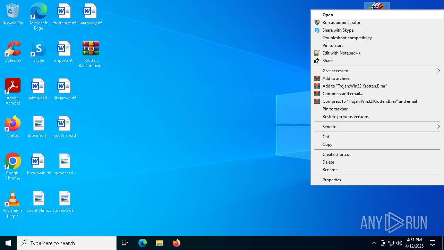Screen dimensions: 444x250
Task: Open the Windows Start menu
Action: point(8,243)
